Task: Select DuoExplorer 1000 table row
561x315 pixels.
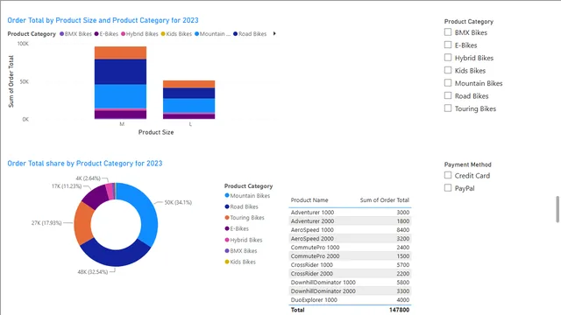Action: pos(350,300)
